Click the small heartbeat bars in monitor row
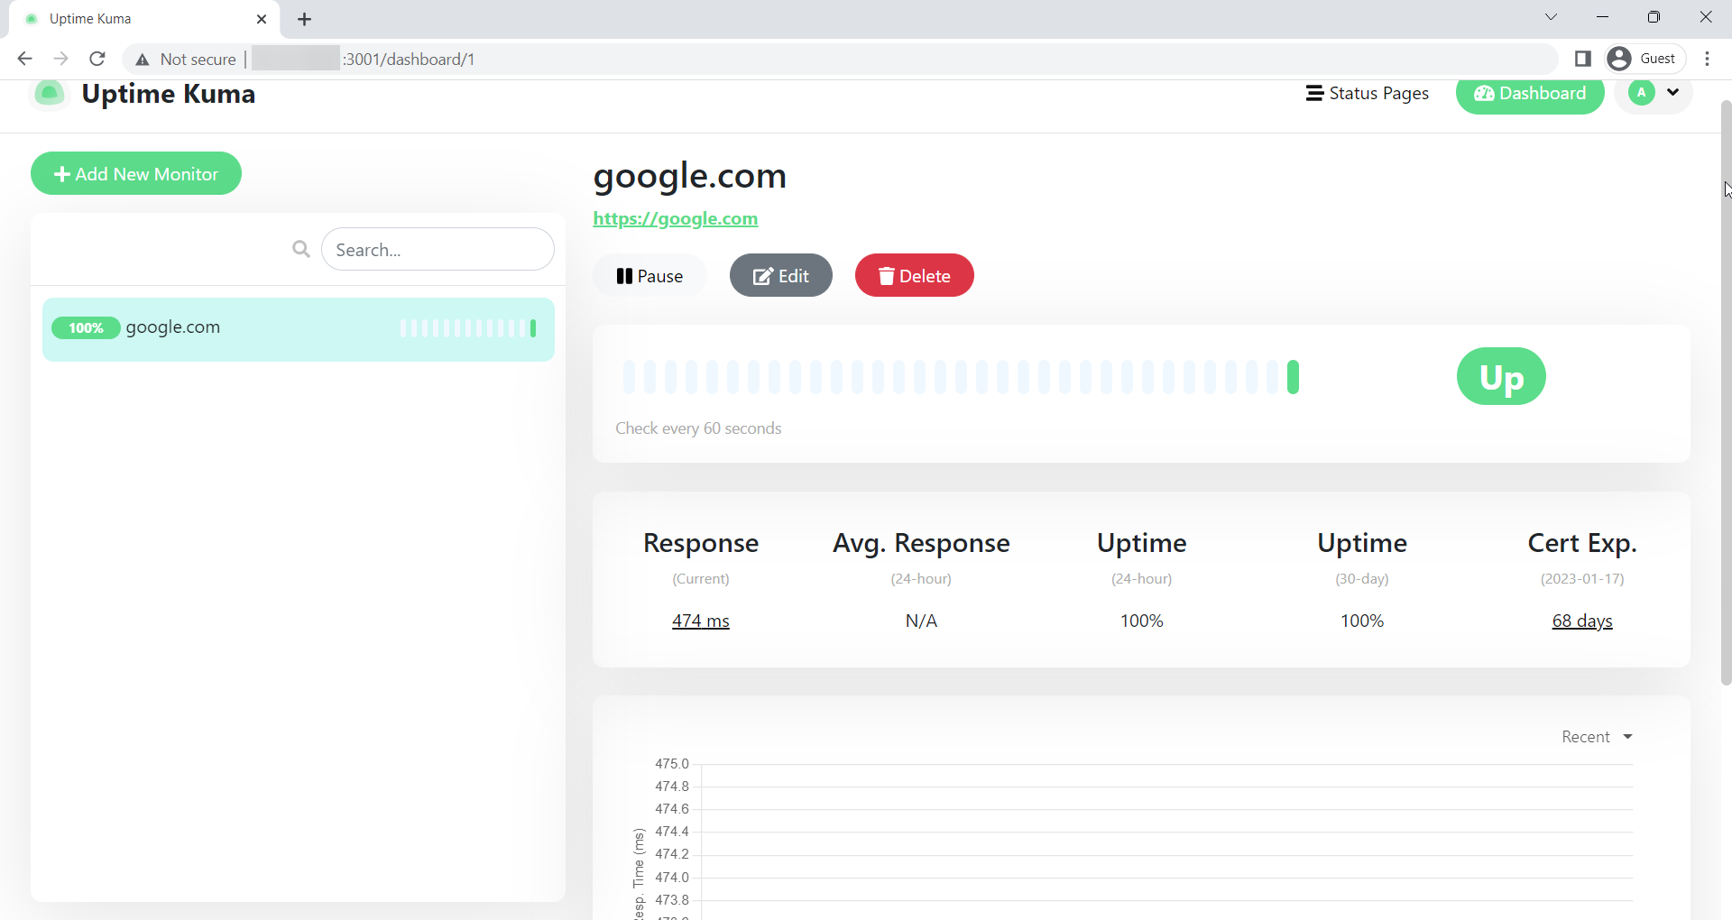The image size is (1732, 920). [468, 328]
